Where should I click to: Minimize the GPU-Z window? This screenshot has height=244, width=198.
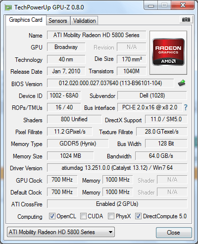click(x=151, y=5)
